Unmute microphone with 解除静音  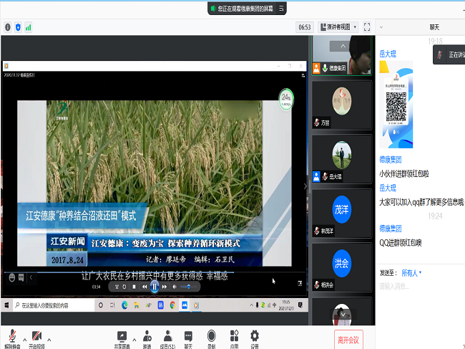[12, 339]
